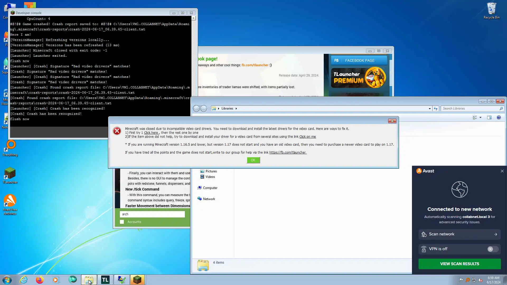The width and height of the screenshot is (507, 285).
Task: Open the 'Click on me' driver link
Action: (x=307, y=137)
